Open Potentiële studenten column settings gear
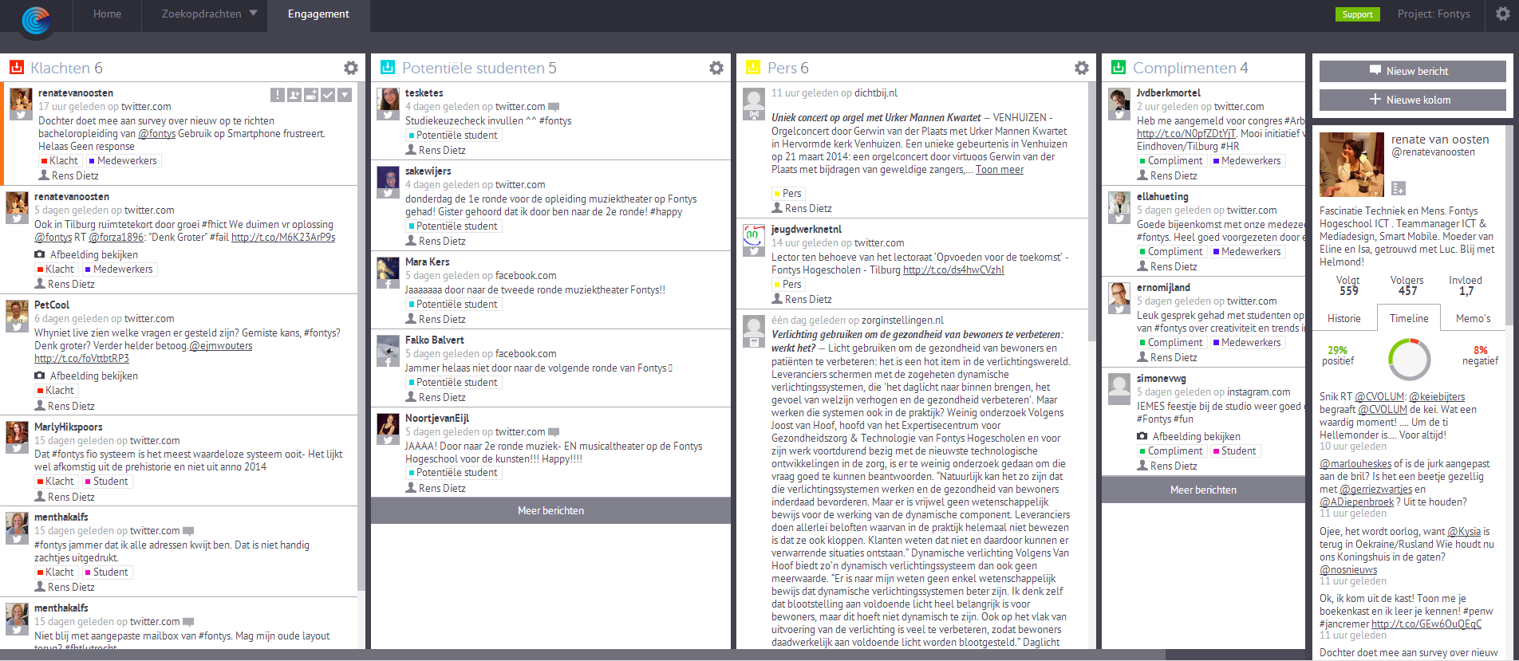 pos(716,68)
